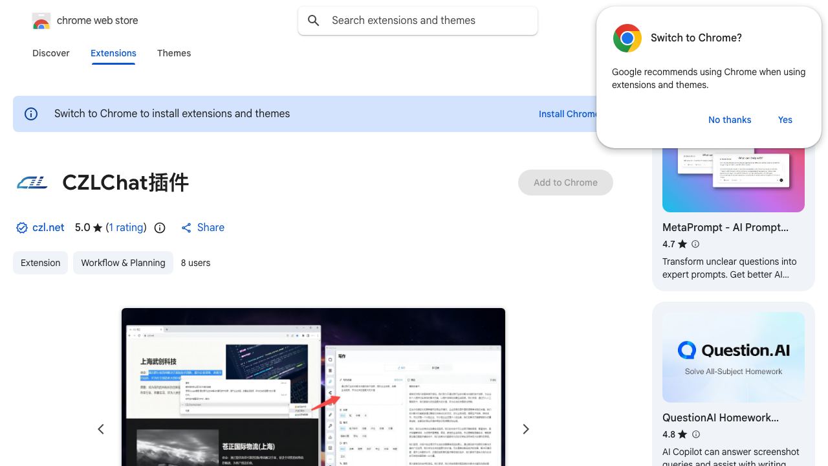Screen dimensions: 828x466
Task: Open the Discover tab
Action: pyautogui.click(x=51, y=53)
